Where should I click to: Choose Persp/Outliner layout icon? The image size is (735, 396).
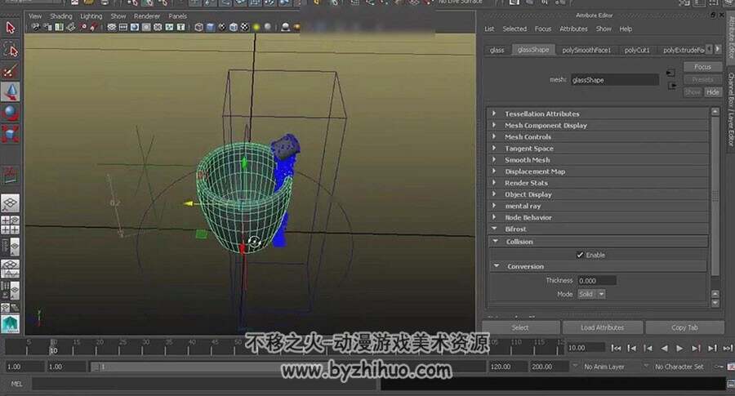(x=11, y=247)
